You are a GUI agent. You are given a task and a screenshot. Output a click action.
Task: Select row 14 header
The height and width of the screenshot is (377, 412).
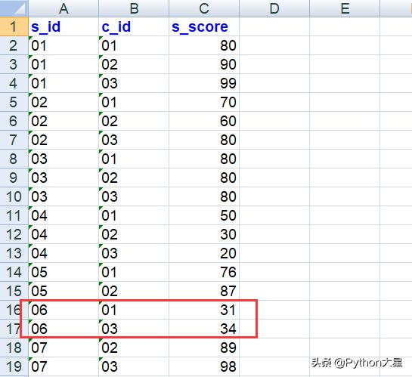[x=14, y=272]
